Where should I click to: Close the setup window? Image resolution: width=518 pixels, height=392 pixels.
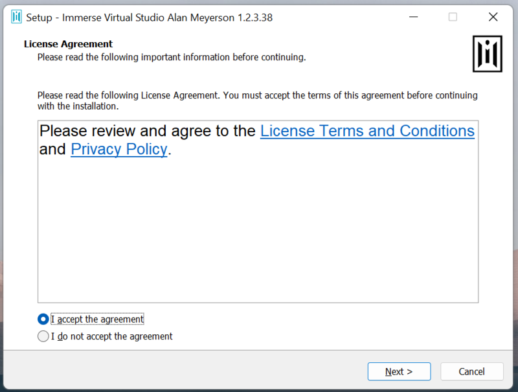(x=493, y=17)
